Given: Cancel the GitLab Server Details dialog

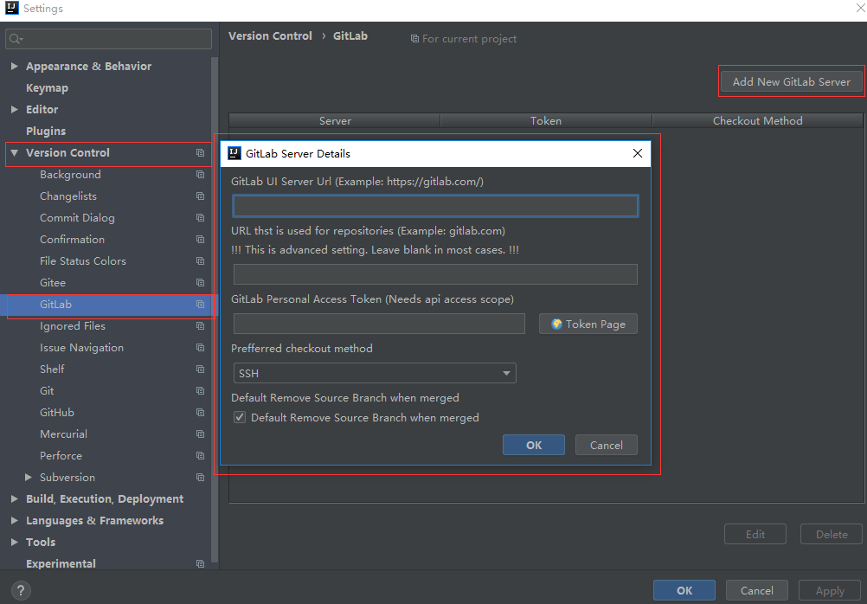Looking at the screenshot, I should [x=606, y=446].
